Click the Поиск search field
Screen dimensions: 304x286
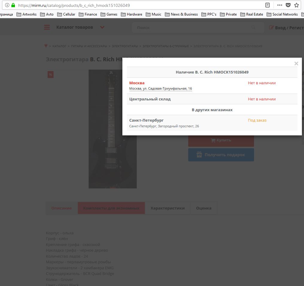198,28
